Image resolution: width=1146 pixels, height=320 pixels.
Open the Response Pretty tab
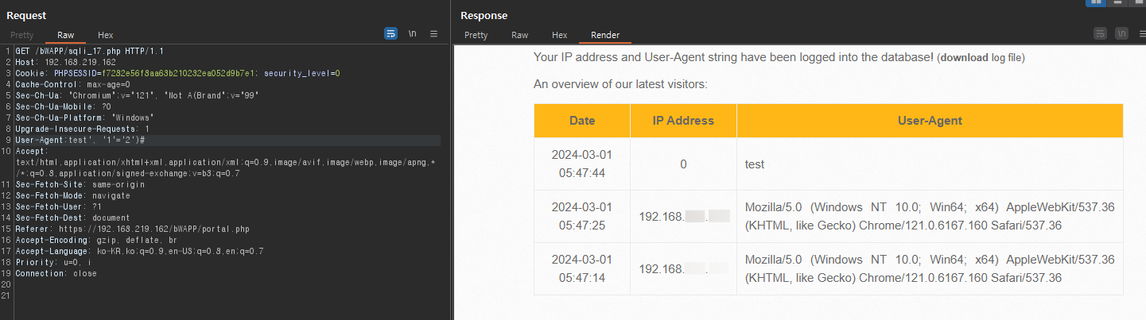point(476,35)
